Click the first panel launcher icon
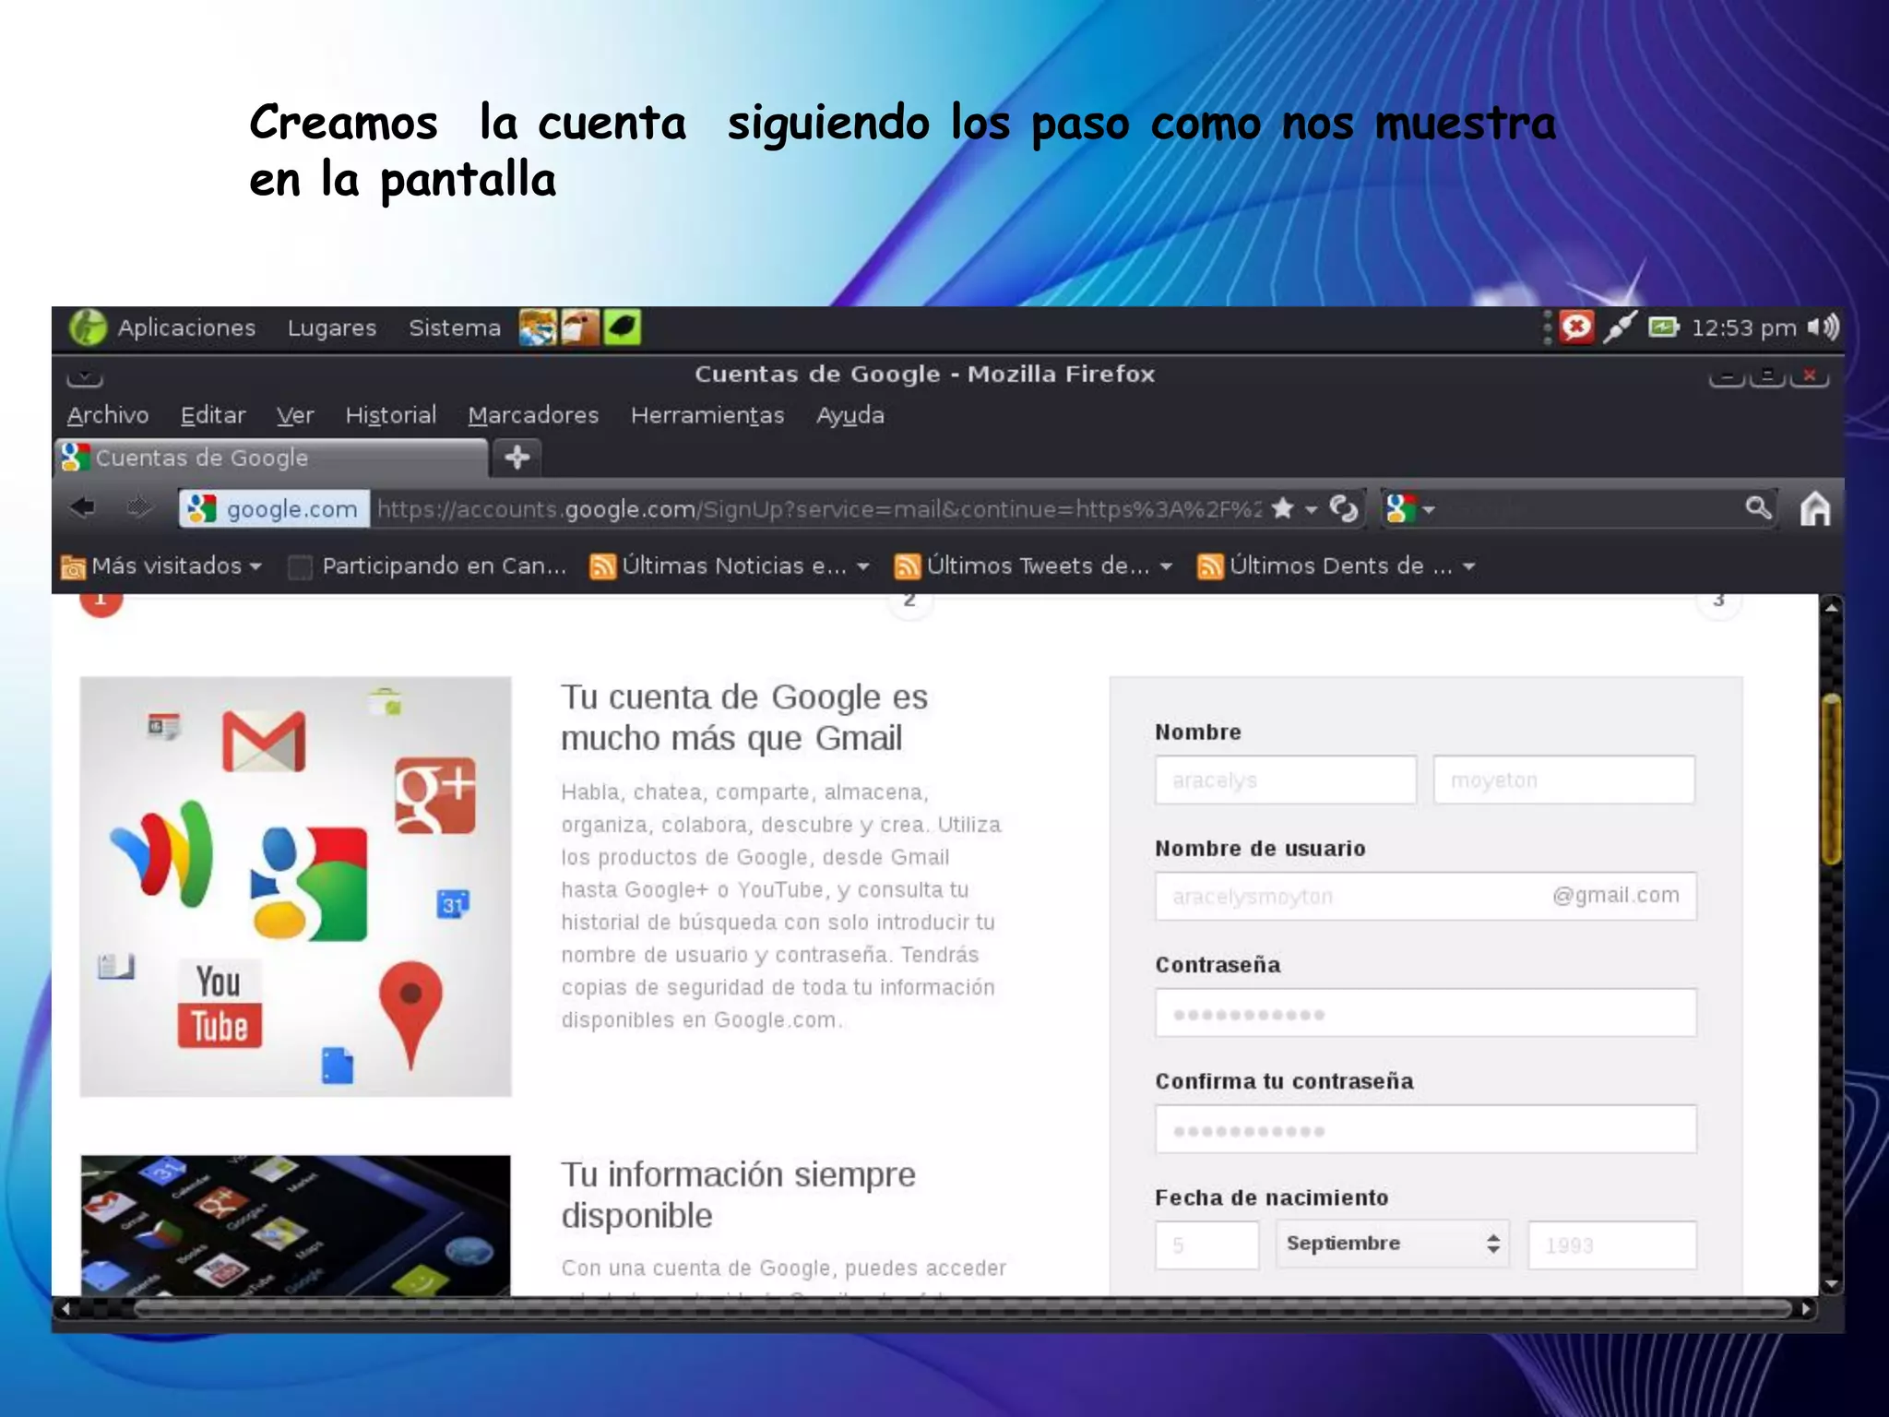The width and height of the screenshot is (1889, 1417). 538,327
